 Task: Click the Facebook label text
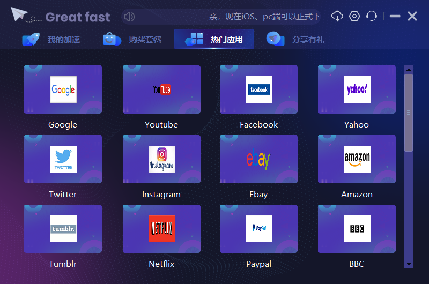click(259, 125)
